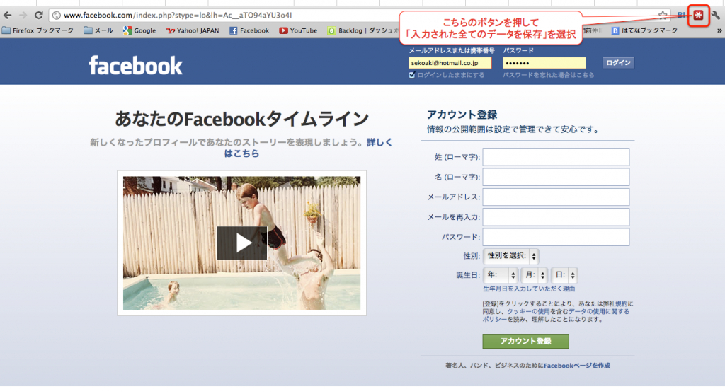725x389 pixels.
Task: Open the Yahoo! JAPAN bookmark
Action: [x=193, y=30]
